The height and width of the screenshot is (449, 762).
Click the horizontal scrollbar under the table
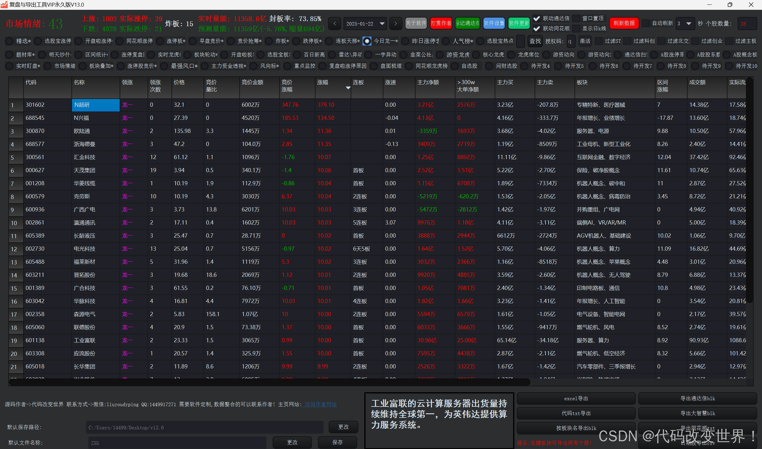[270, 382]
